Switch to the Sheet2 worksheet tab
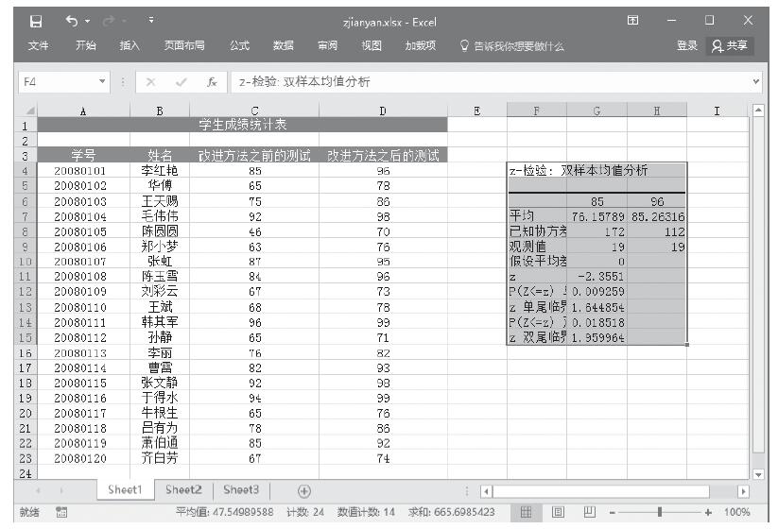The width and height of the screenshot is (778, 529). click(185, 488)
